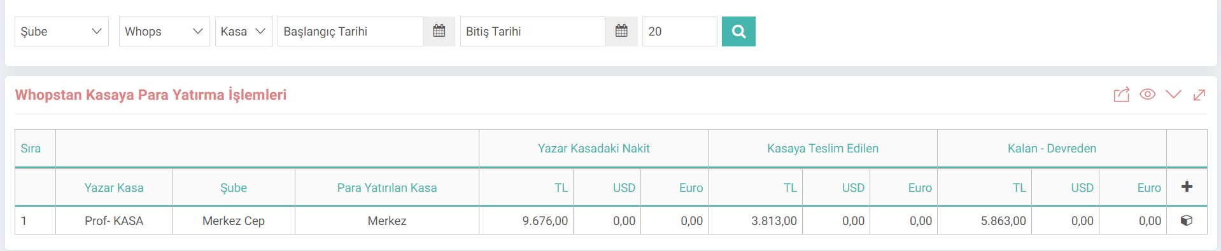Screen dimensions: 1221x251
Task: Click the Whopstan Kasaya Para Yatırma İşlemleri title
Action: [x=151, y=95]
